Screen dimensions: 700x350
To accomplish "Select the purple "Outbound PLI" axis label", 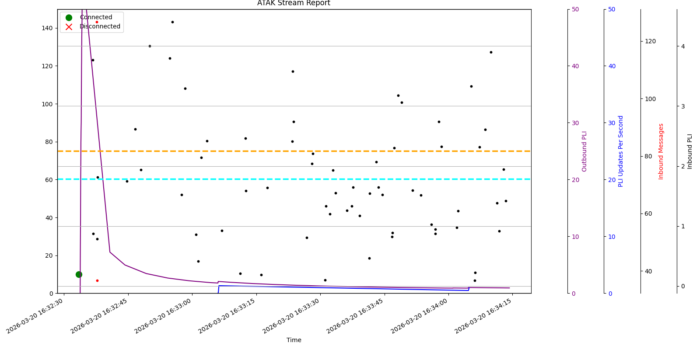I will 584,151.
